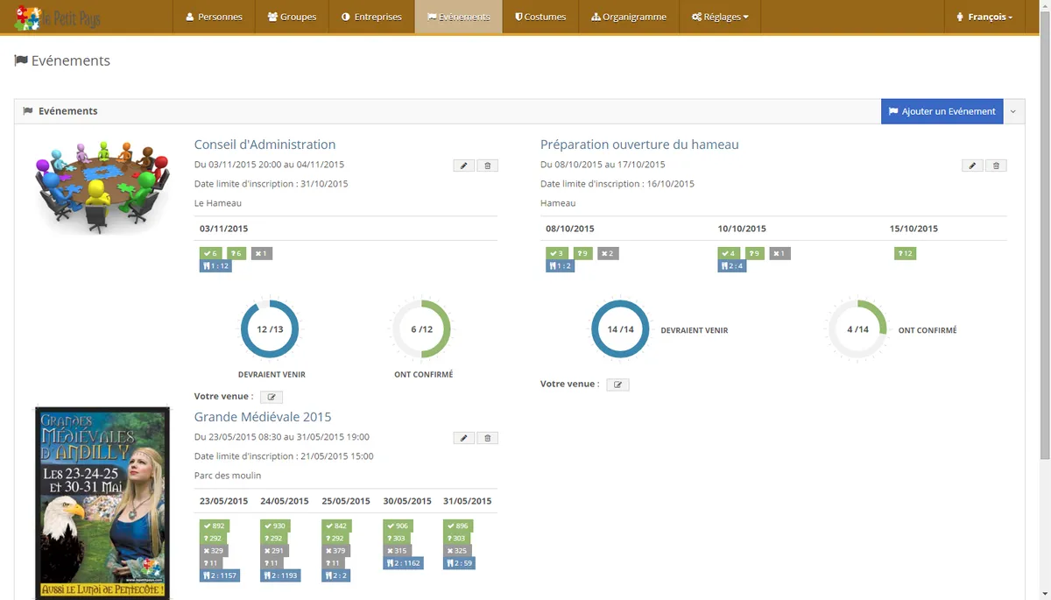Edit the Grande Médiévale 2015 event
1051x600 pixels.
[x=464, y=438]
